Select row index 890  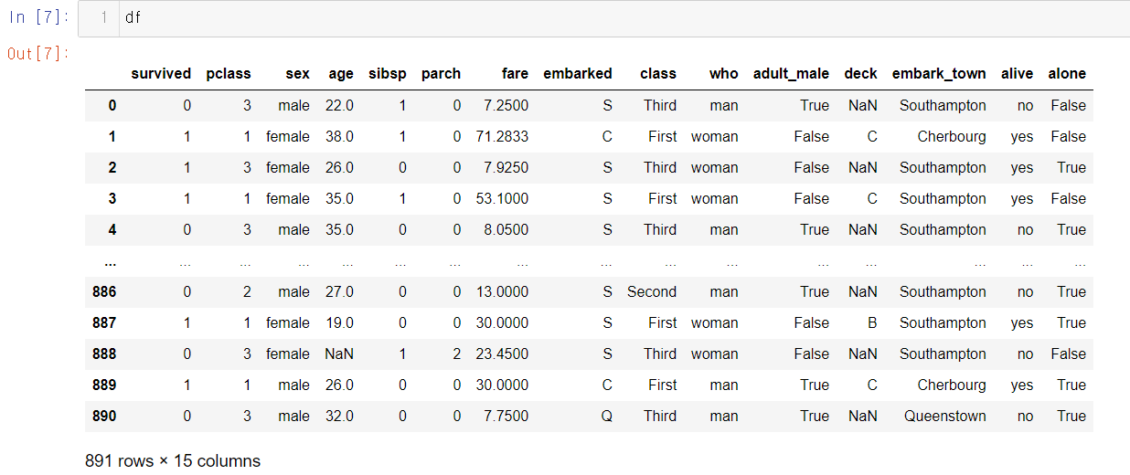104,416
